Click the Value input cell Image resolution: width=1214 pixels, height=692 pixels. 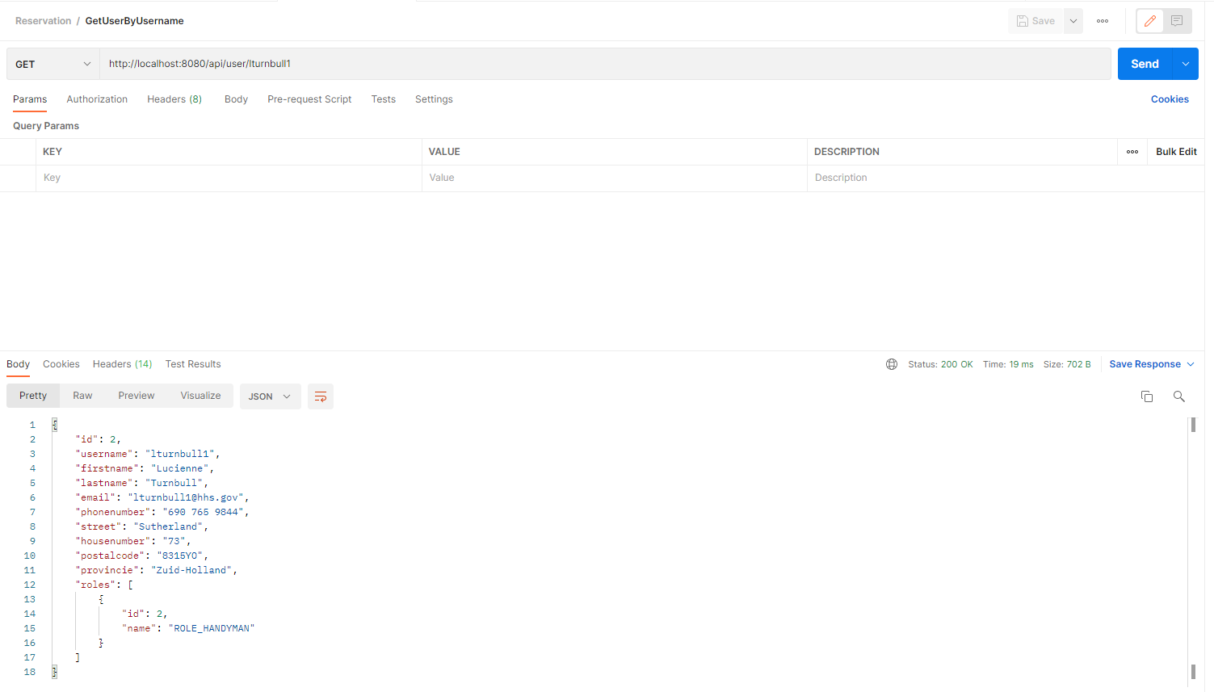point(614,178)
